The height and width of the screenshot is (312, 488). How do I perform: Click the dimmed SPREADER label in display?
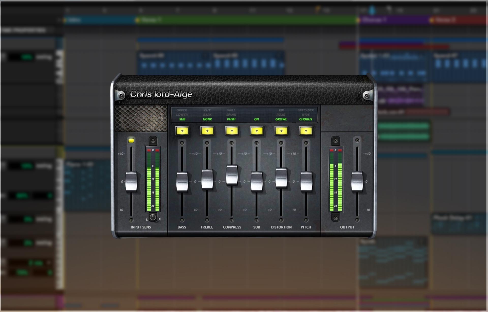point(306,110)
